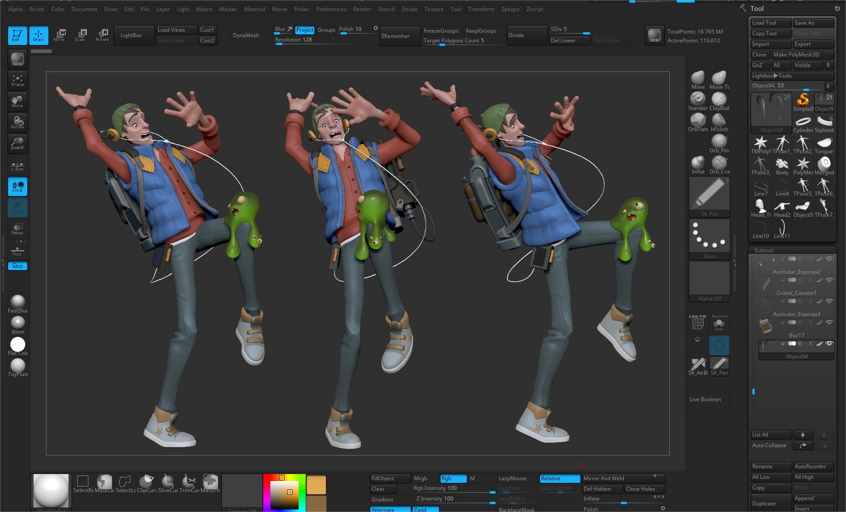Toggle the Floor grid
The width and height of the screenshot is (846, 512).
pyautogui.click(x=18, y=250)
